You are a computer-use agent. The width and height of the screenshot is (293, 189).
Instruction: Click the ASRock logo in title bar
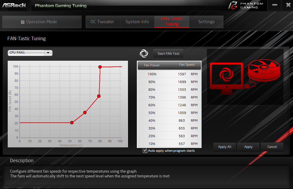14,5
